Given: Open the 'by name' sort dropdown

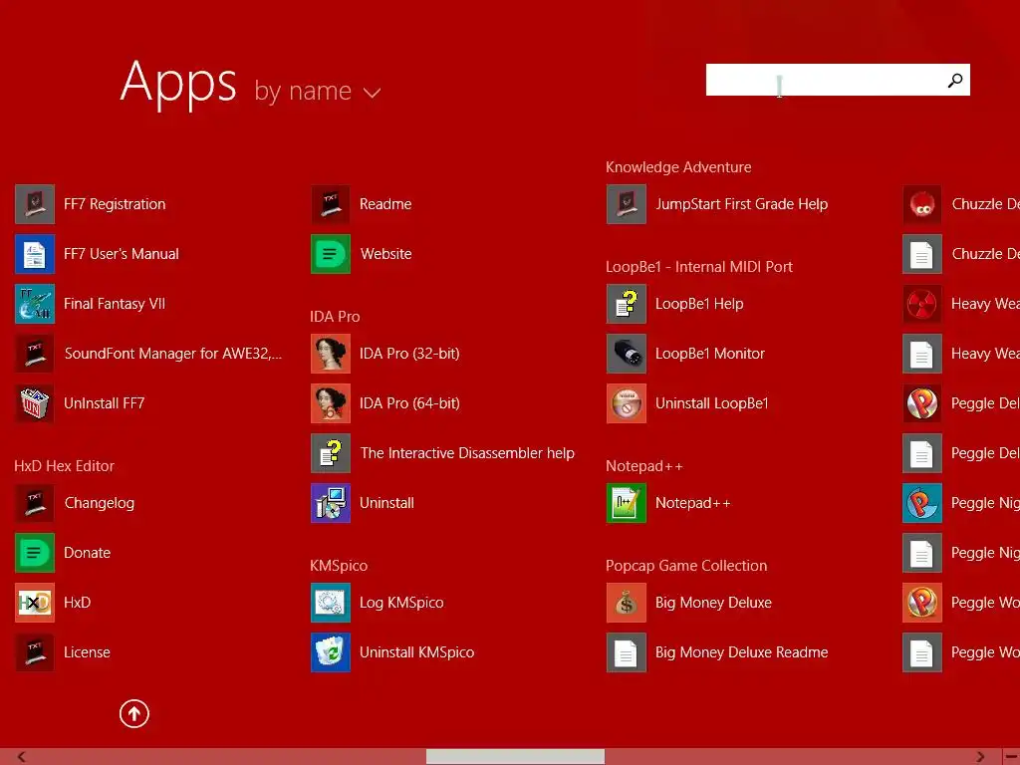Looking at the screenshot, I should click(x=317, y=91).
